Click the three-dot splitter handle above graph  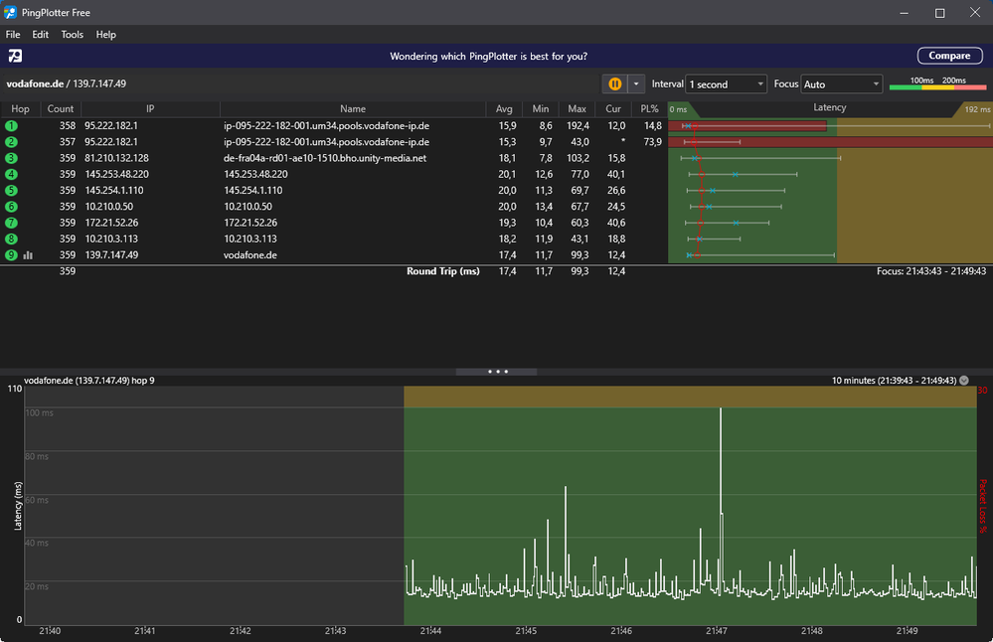pos(498,372)
